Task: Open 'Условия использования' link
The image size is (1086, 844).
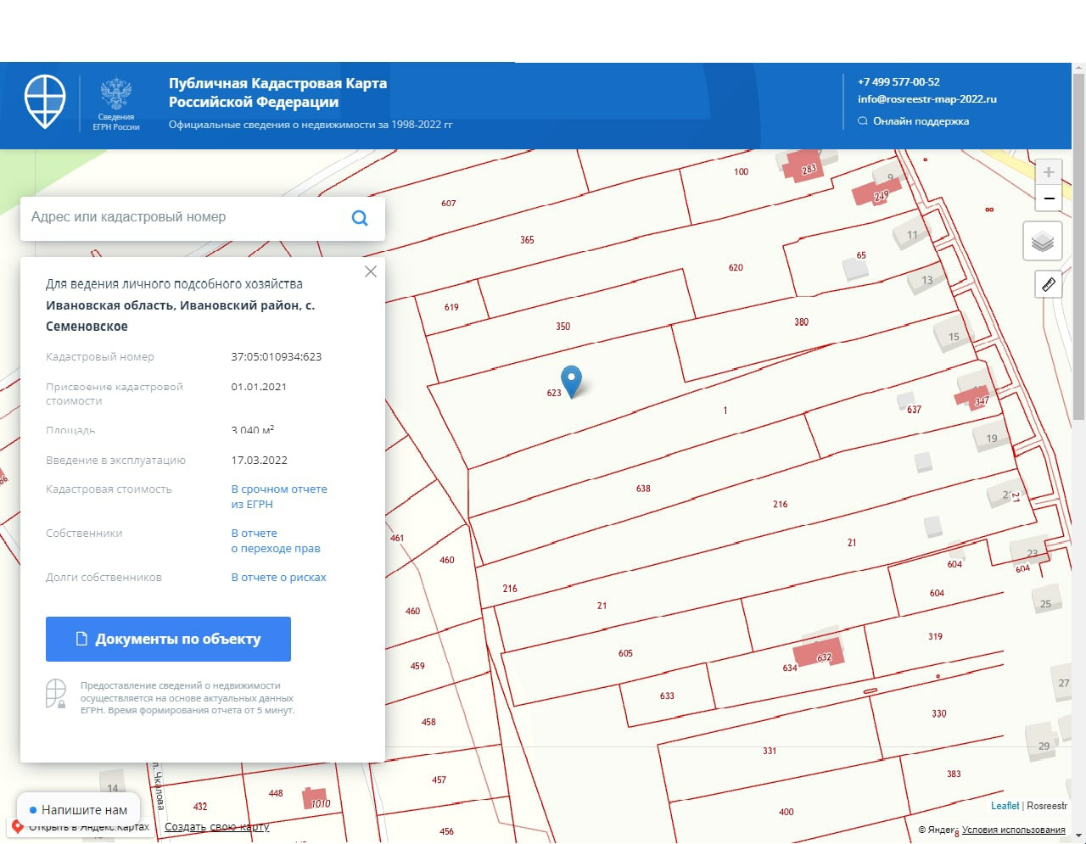Action: 1013,830
